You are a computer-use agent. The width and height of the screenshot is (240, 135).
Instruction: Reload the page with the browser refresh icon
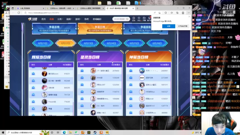click(x=19, y=13)
